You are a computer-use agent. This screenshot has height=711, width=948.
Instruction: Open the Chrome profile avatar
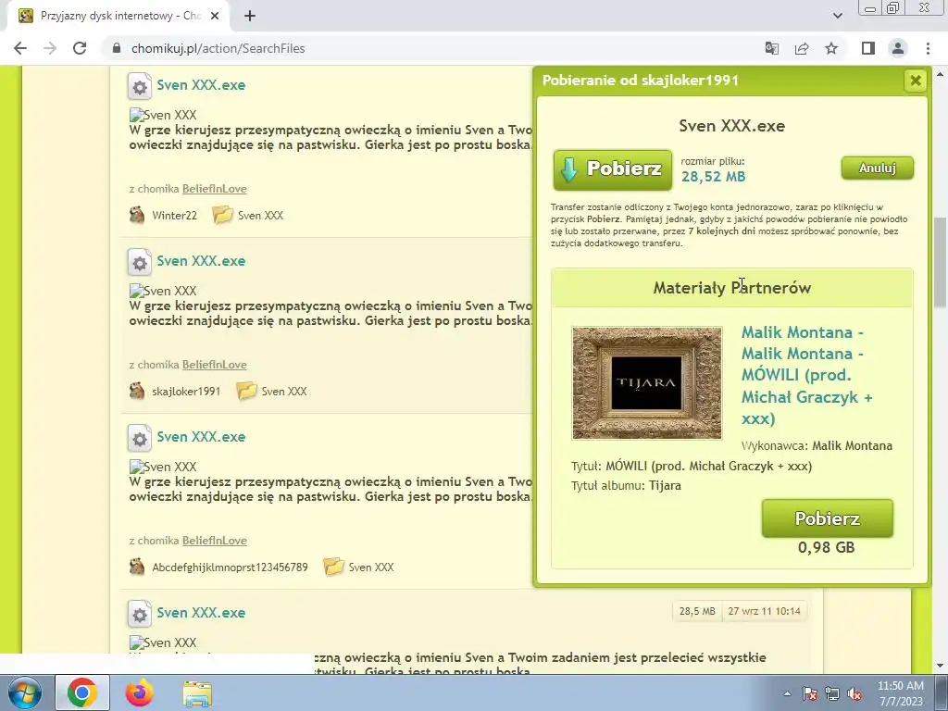[898, 48]
